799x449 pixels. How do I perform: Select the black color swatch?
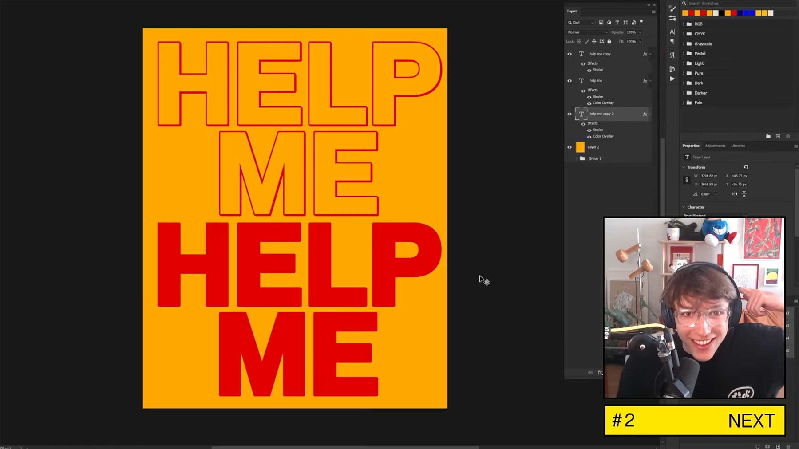tap(722, 13)
